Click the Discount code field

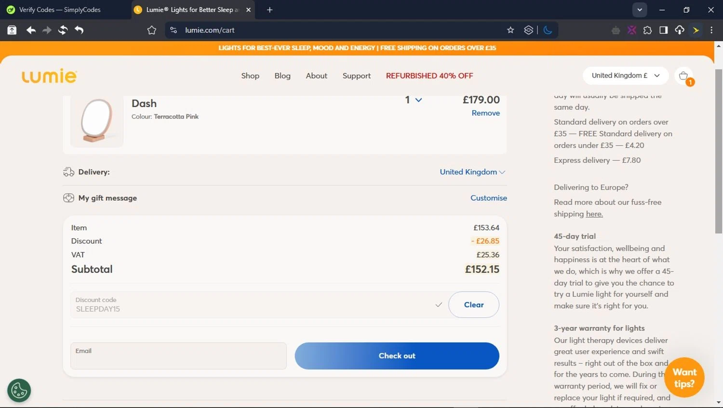259,304
